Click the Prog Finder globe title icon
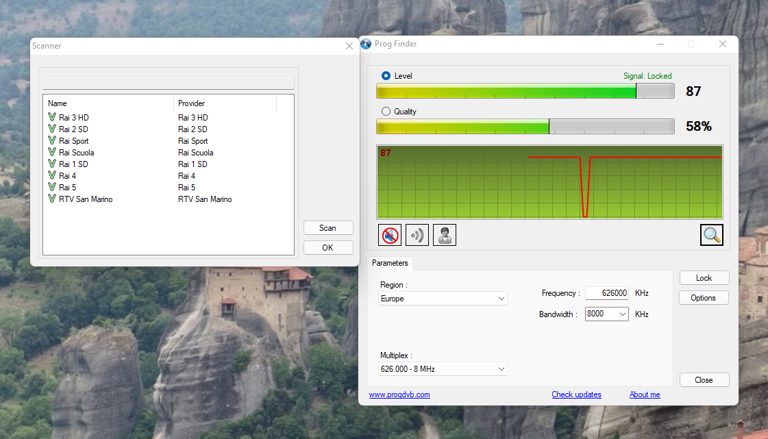Viewport: 768px width, 439px height. coord(366,44)
